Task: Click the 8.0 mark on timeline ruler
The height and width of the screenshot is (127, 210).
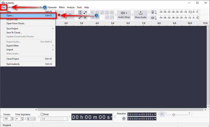Action: click(x=159, y=23)
